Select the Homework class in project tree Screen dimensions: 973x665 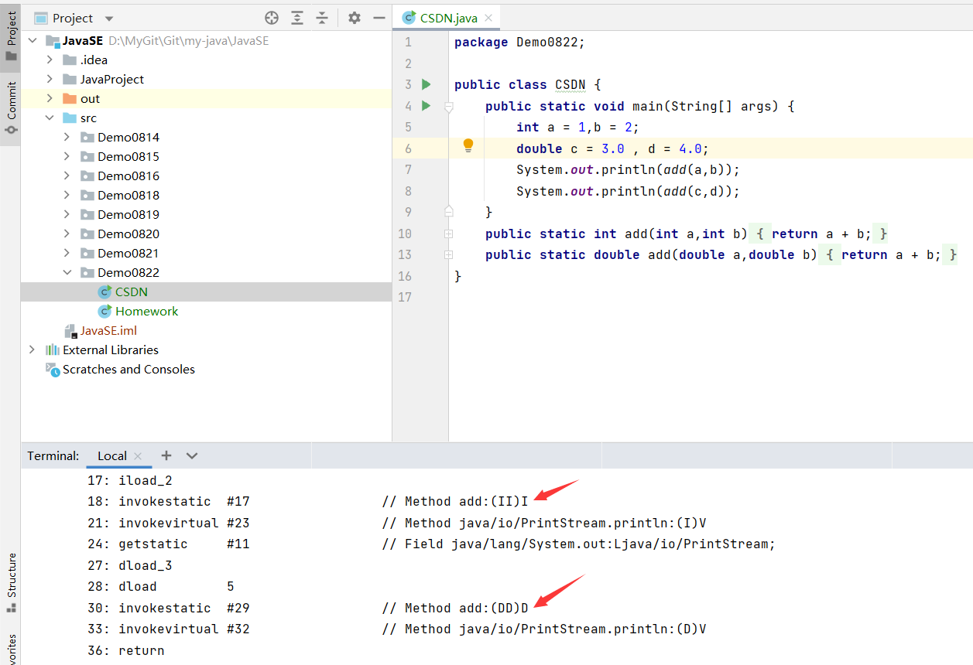coord(146,312)
